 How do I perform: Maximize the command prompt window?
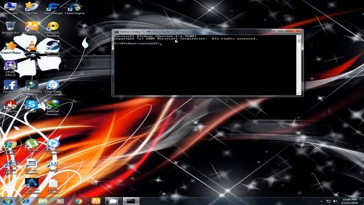pyautogui.click(x=284, y=31)
